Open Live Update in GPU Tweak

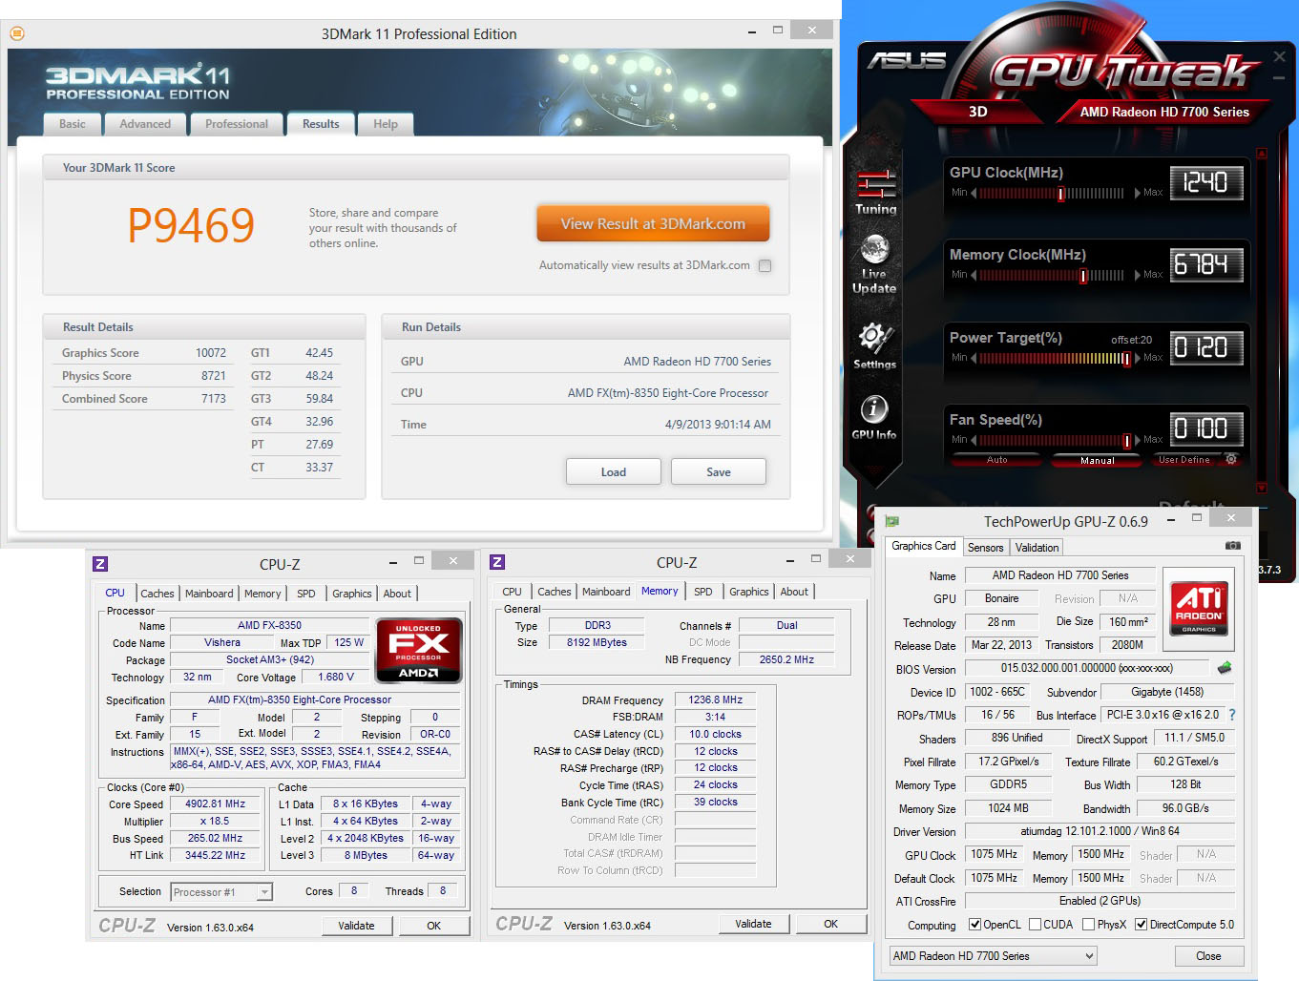click(874, 263)
